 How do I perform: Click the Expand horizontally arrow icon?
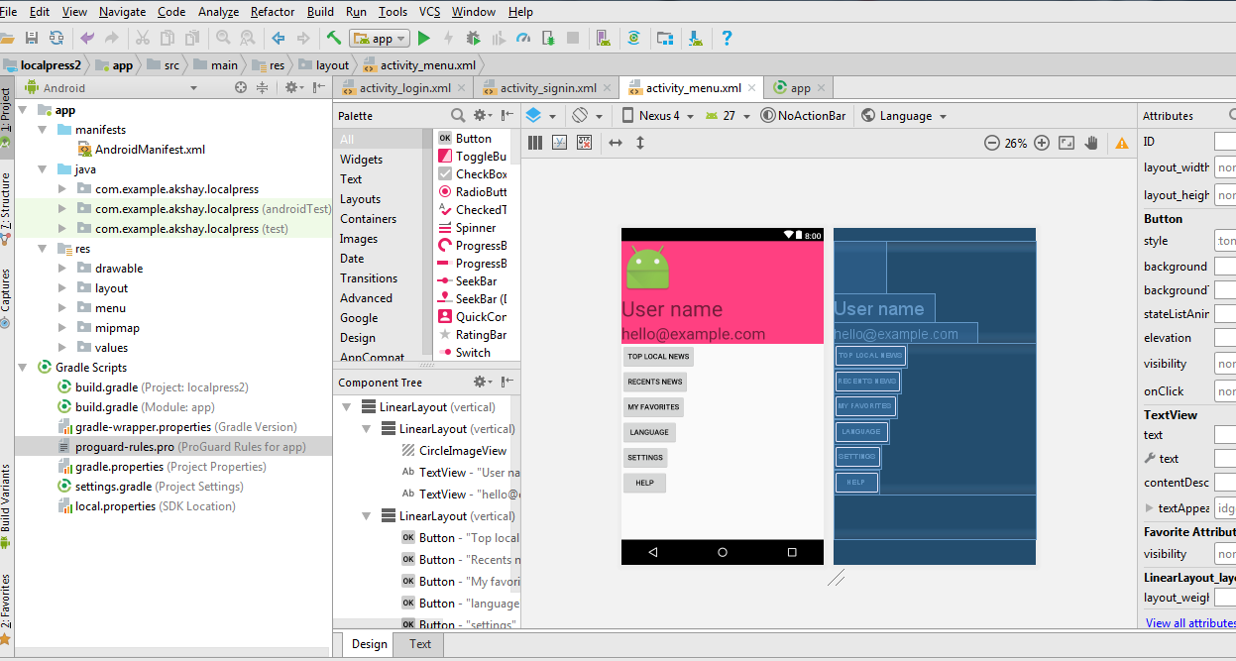[616, 143]
